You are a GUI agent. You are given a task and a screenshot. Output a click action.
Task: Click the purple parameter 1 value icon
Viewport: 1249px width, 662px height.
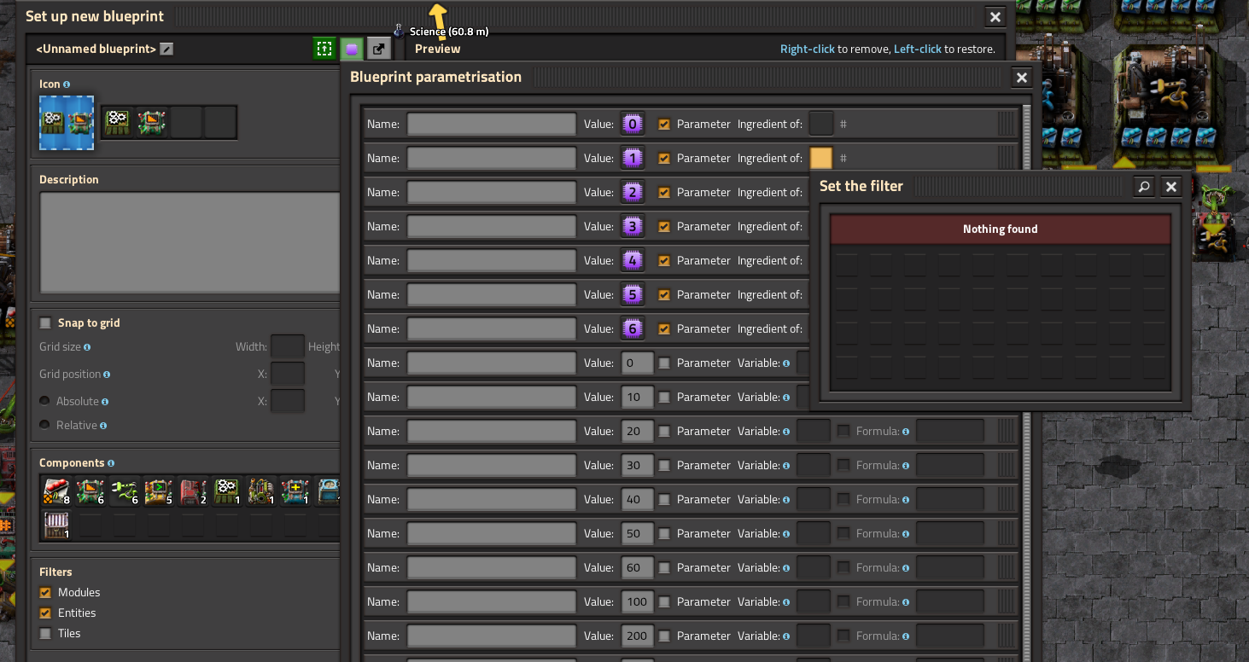(633, 158)
